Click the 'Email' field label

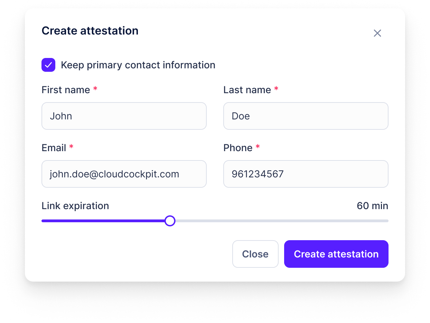click(54, 148)
